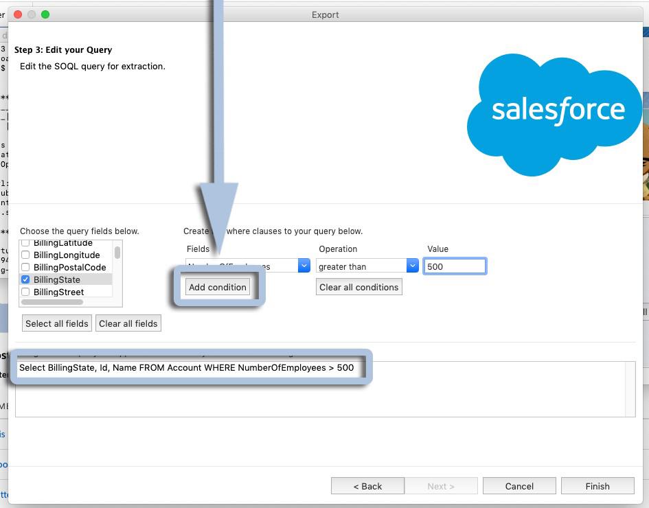Enable the BillingLongitude field checkbox
The width and height of the screenshot is (649, 508).
tap(25, 255)
